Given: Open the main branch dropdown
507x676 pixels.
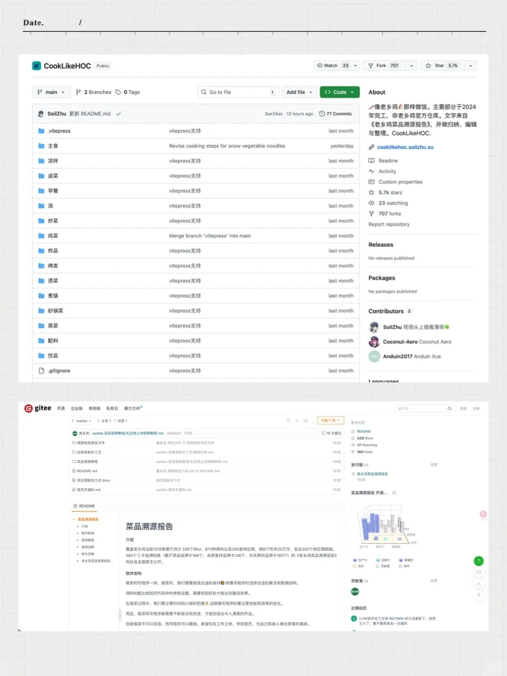Looking at the screenshot, I should tap(51, 92).
